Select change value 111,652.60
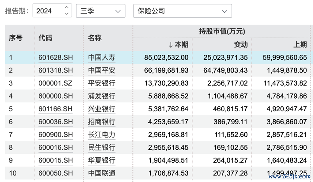 pos(231,135)
